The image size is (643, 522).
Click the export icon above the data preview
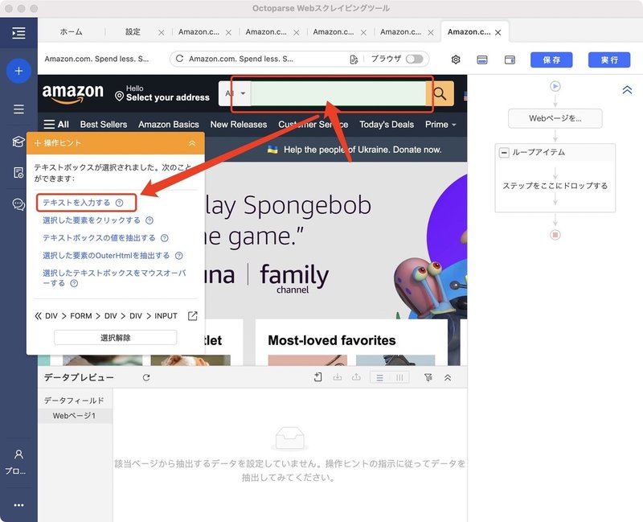pyautogui.click(x=357, y=377)
